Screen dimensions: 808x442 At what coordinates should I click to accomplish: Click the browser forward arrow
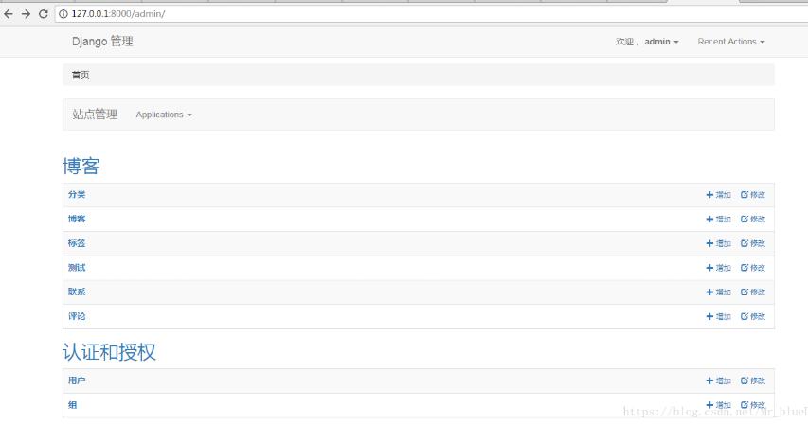[x=26, y=14]
